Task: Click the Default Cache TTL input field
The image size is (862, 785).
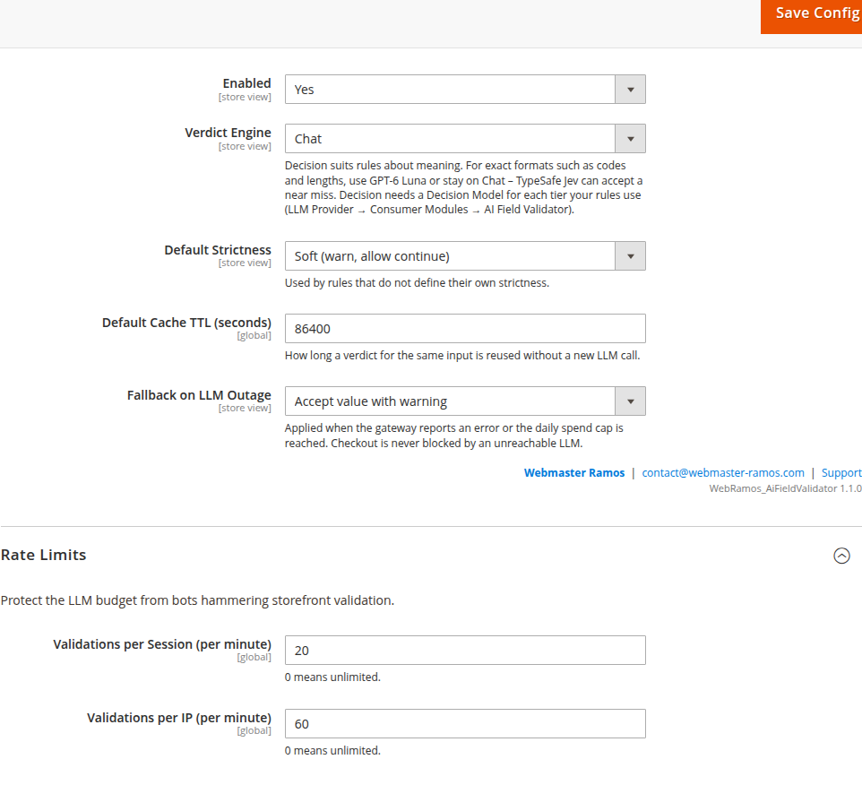Action: [x=465, y=329]
